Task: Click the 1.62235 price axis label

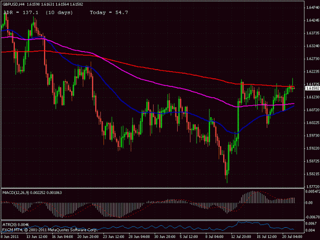Action: pos(313,72)
